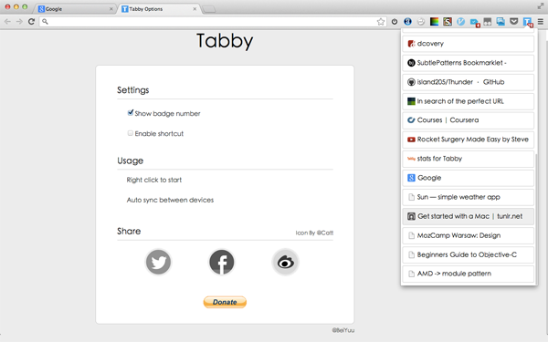Viewport: 548px width, 342px height.
Task: Open Courses | Coursera saved entry
Action: tap(468, 120)
